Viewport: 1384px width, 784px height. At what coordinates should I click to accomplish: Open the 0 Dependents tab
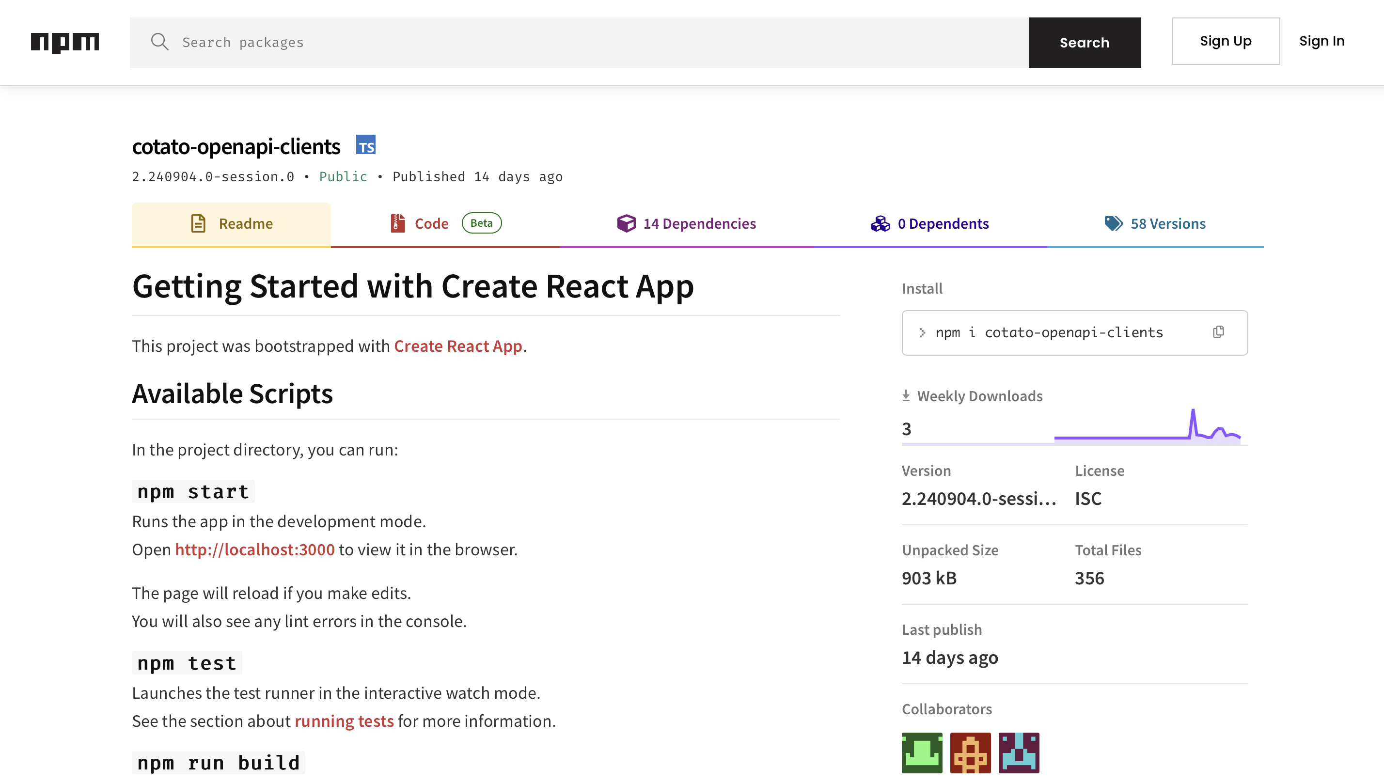pos(930,223)
